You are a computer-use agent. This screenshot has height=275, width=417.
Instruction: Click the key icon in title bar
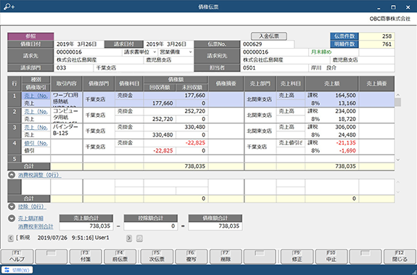click(9, 7)
